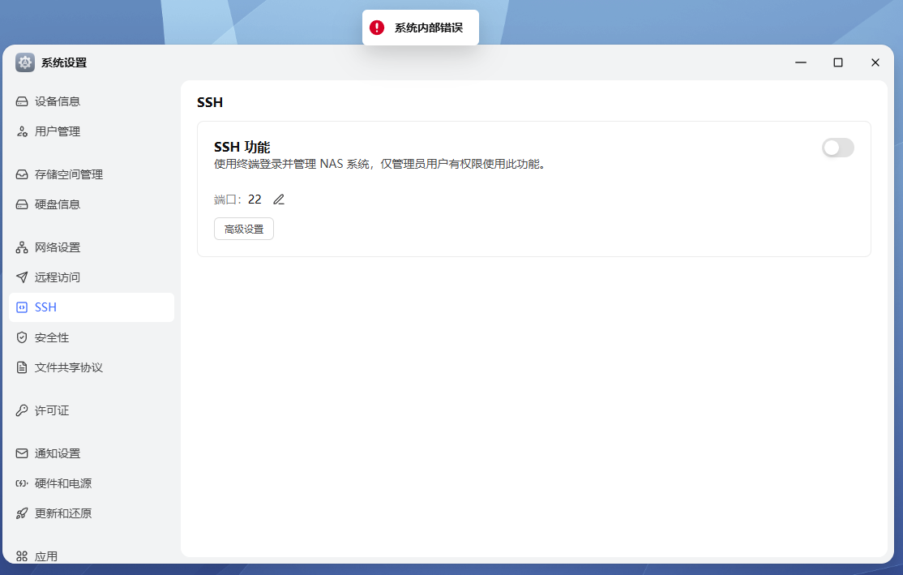Click the 设备信息 device icon in sidebar
This screenshot has width=903, height=575.
click(x=22, y=101)
